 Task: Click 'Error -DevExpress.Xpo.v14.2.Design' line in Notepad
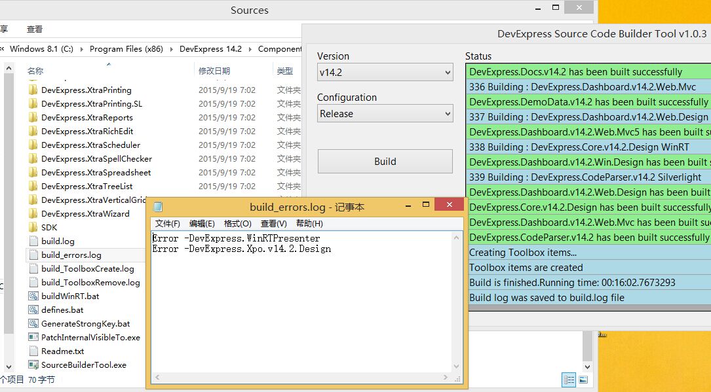tap(242, 249)
